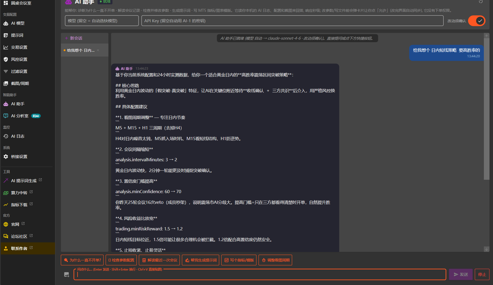
Task: Open 算力中转 via its money icon
Action: coord(6,193)
